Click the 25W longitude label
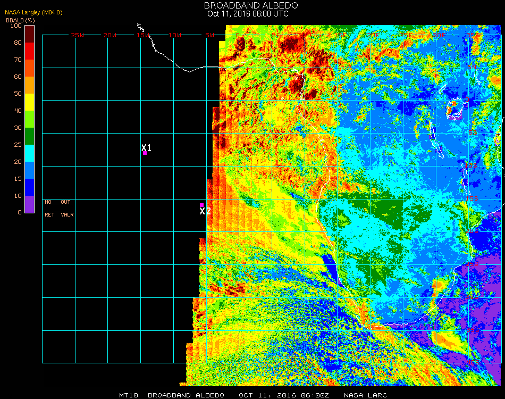 point(78,35)
